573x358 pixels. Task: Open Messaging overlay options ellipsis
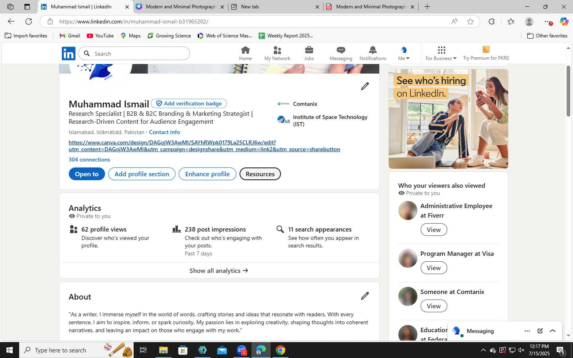pos(527,331)
